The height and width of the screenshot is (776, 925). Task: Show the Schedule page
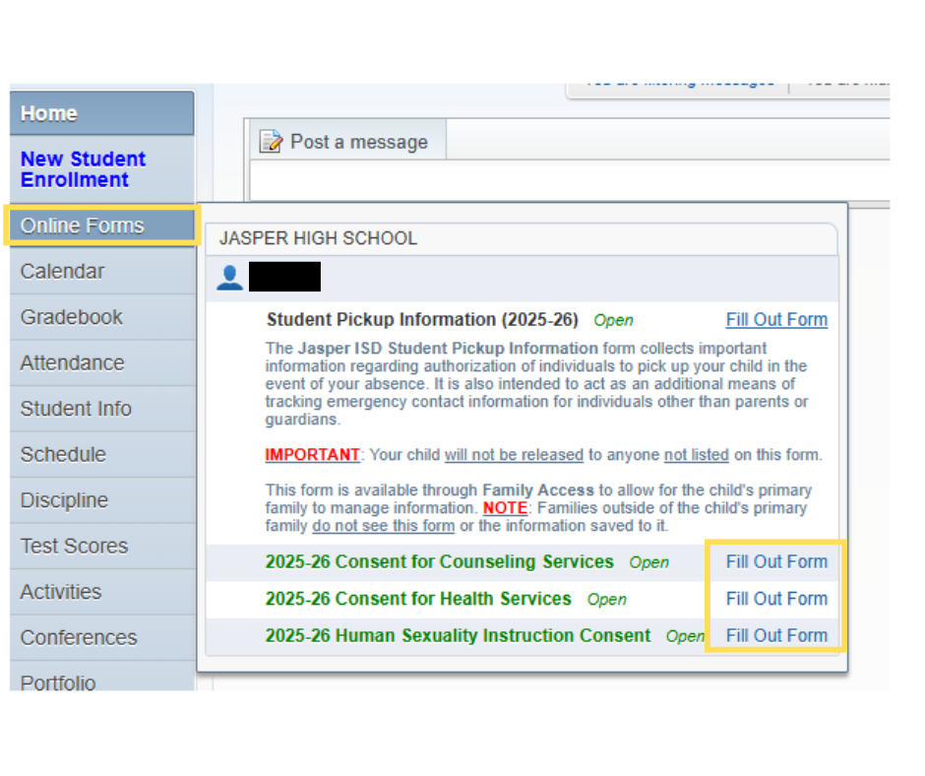(102, 454)
